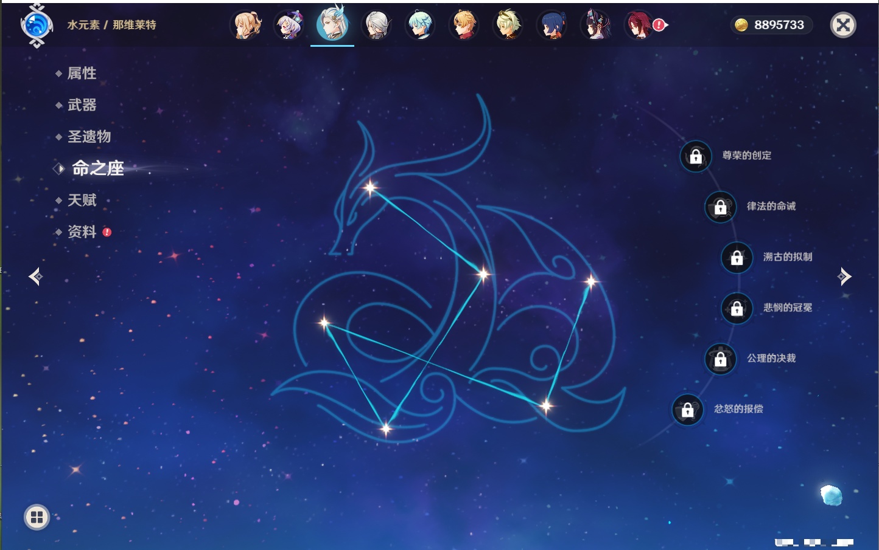
Task: Open the 天赋 talents page
Action: pos(82,200)
